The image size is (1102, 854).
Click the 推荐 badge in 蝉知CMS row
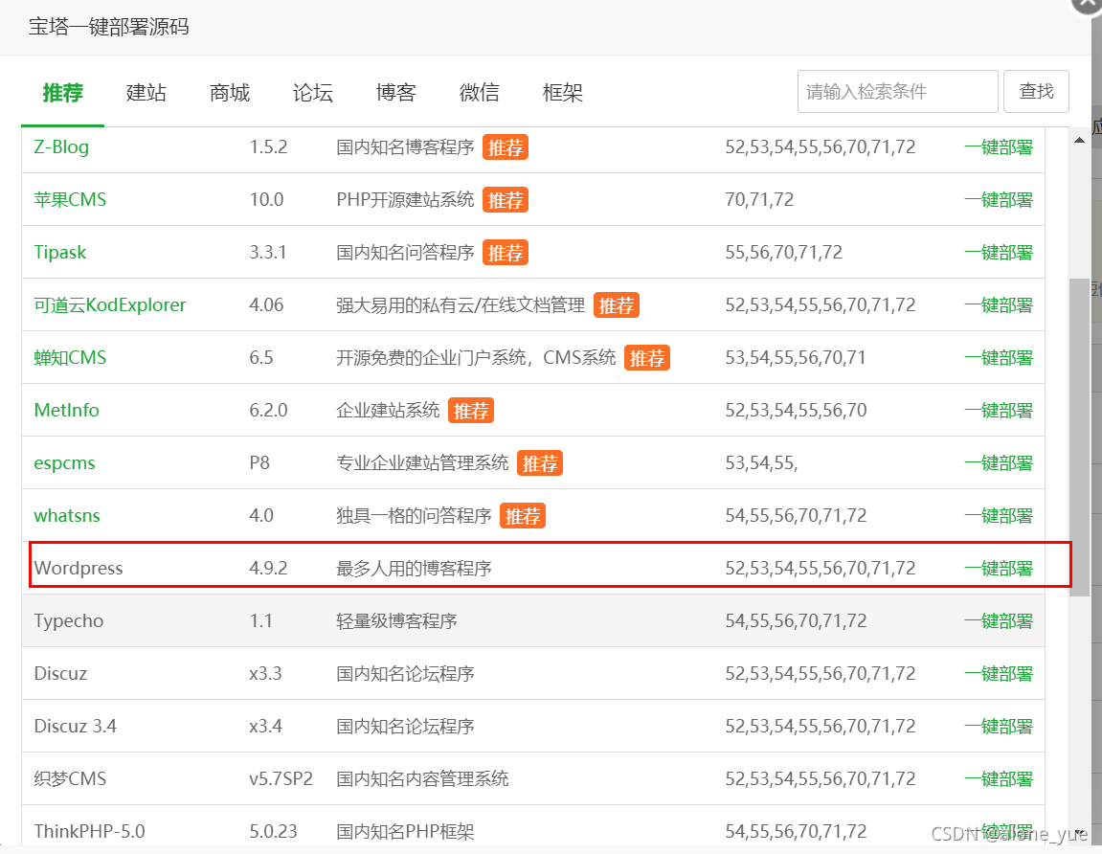647,358
